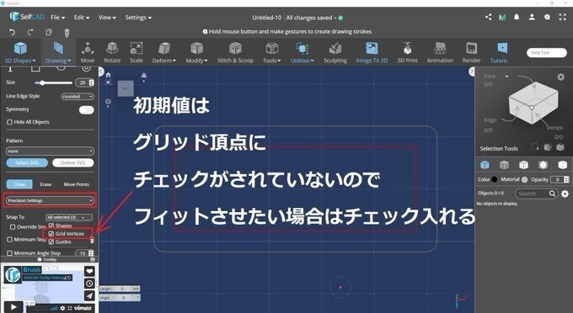
Task: Select the Scale tool
Action: (137, 52)
